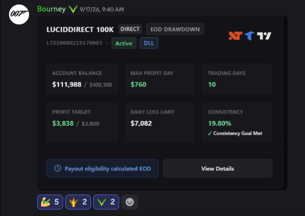Click the blue DLL badge
This screenshot has height=216, width=305.
[149, 43]
